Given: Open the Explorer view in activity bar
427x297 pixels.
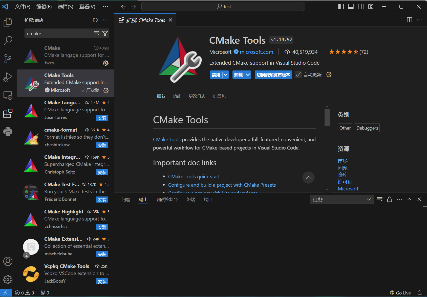Looking at the screenshot, I should click(8, 22).
